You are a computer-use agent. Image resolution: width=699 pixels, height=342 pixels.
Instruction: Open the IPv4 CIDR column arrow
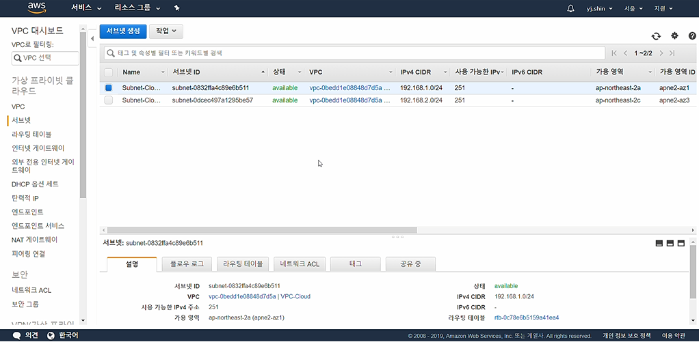pyautogui.click(x=445, y=72)
